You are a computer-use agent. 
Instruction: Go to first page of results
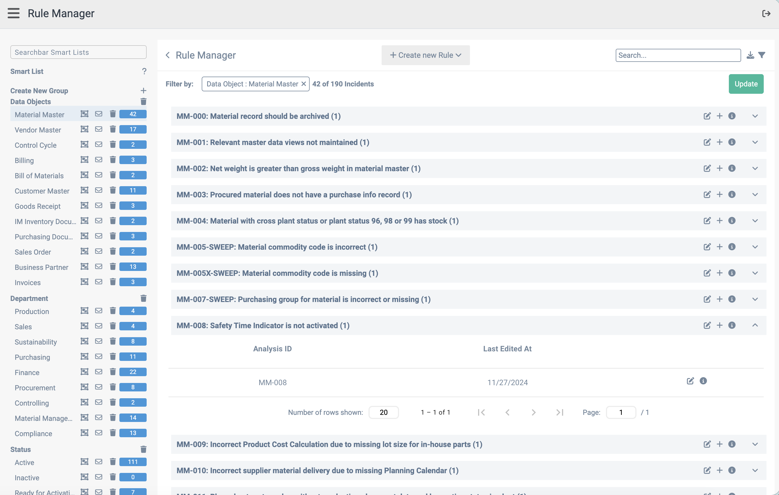click(x=481, y=412)
